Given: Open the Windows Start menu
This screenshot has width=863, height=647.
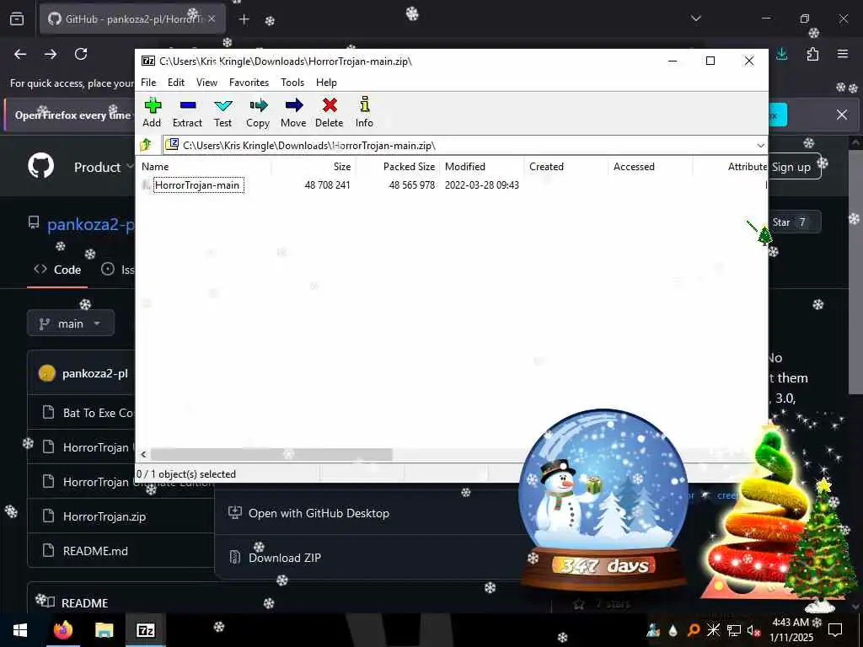Looking at the screenshot, I should tap(20, 630).
